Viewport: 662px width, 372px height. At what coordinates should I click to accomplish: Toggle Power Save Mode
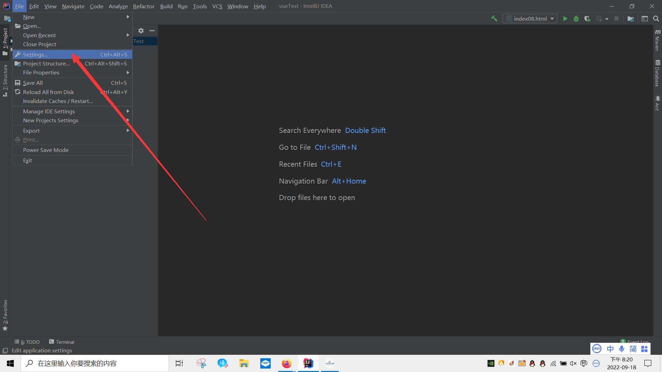[x=46, y=150]
